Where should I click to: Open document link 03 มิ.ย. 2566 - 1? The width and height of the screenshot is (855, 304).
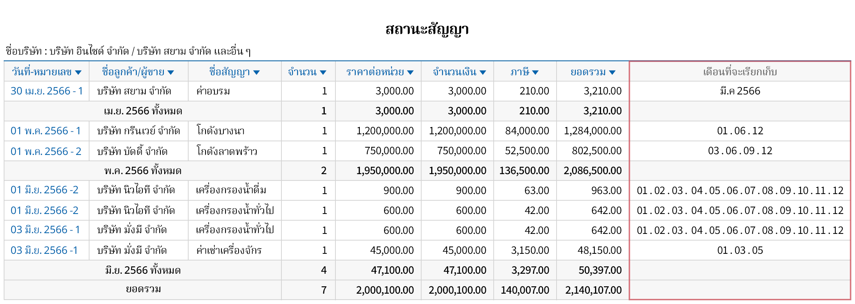click(45, 230)
